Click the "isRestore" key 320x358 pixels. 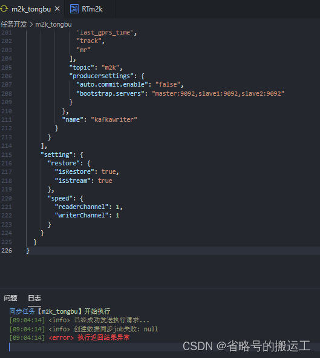click(x=74, y=171)
